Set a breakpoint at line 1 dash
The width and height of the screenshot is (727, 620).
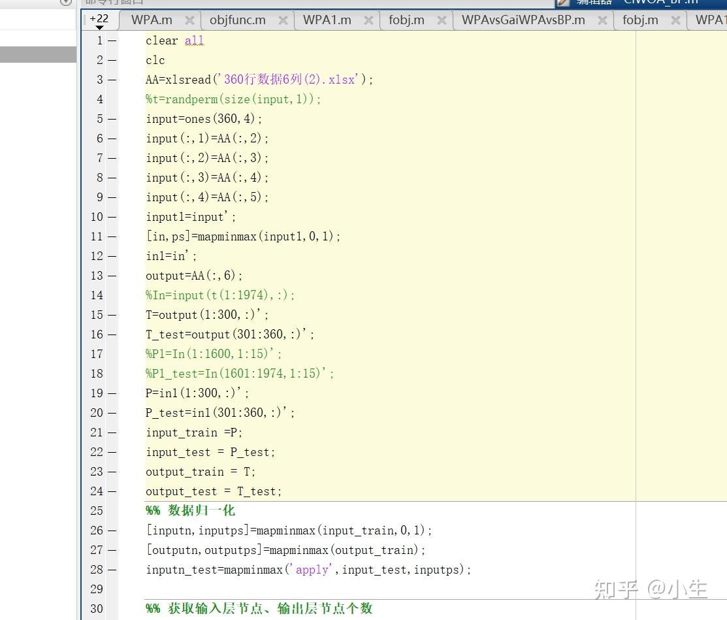click(x=112, y=41)
